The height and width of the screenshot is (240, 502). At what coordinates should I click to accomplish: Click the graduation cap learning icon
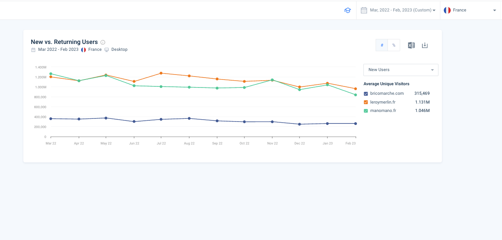point(347,10)
